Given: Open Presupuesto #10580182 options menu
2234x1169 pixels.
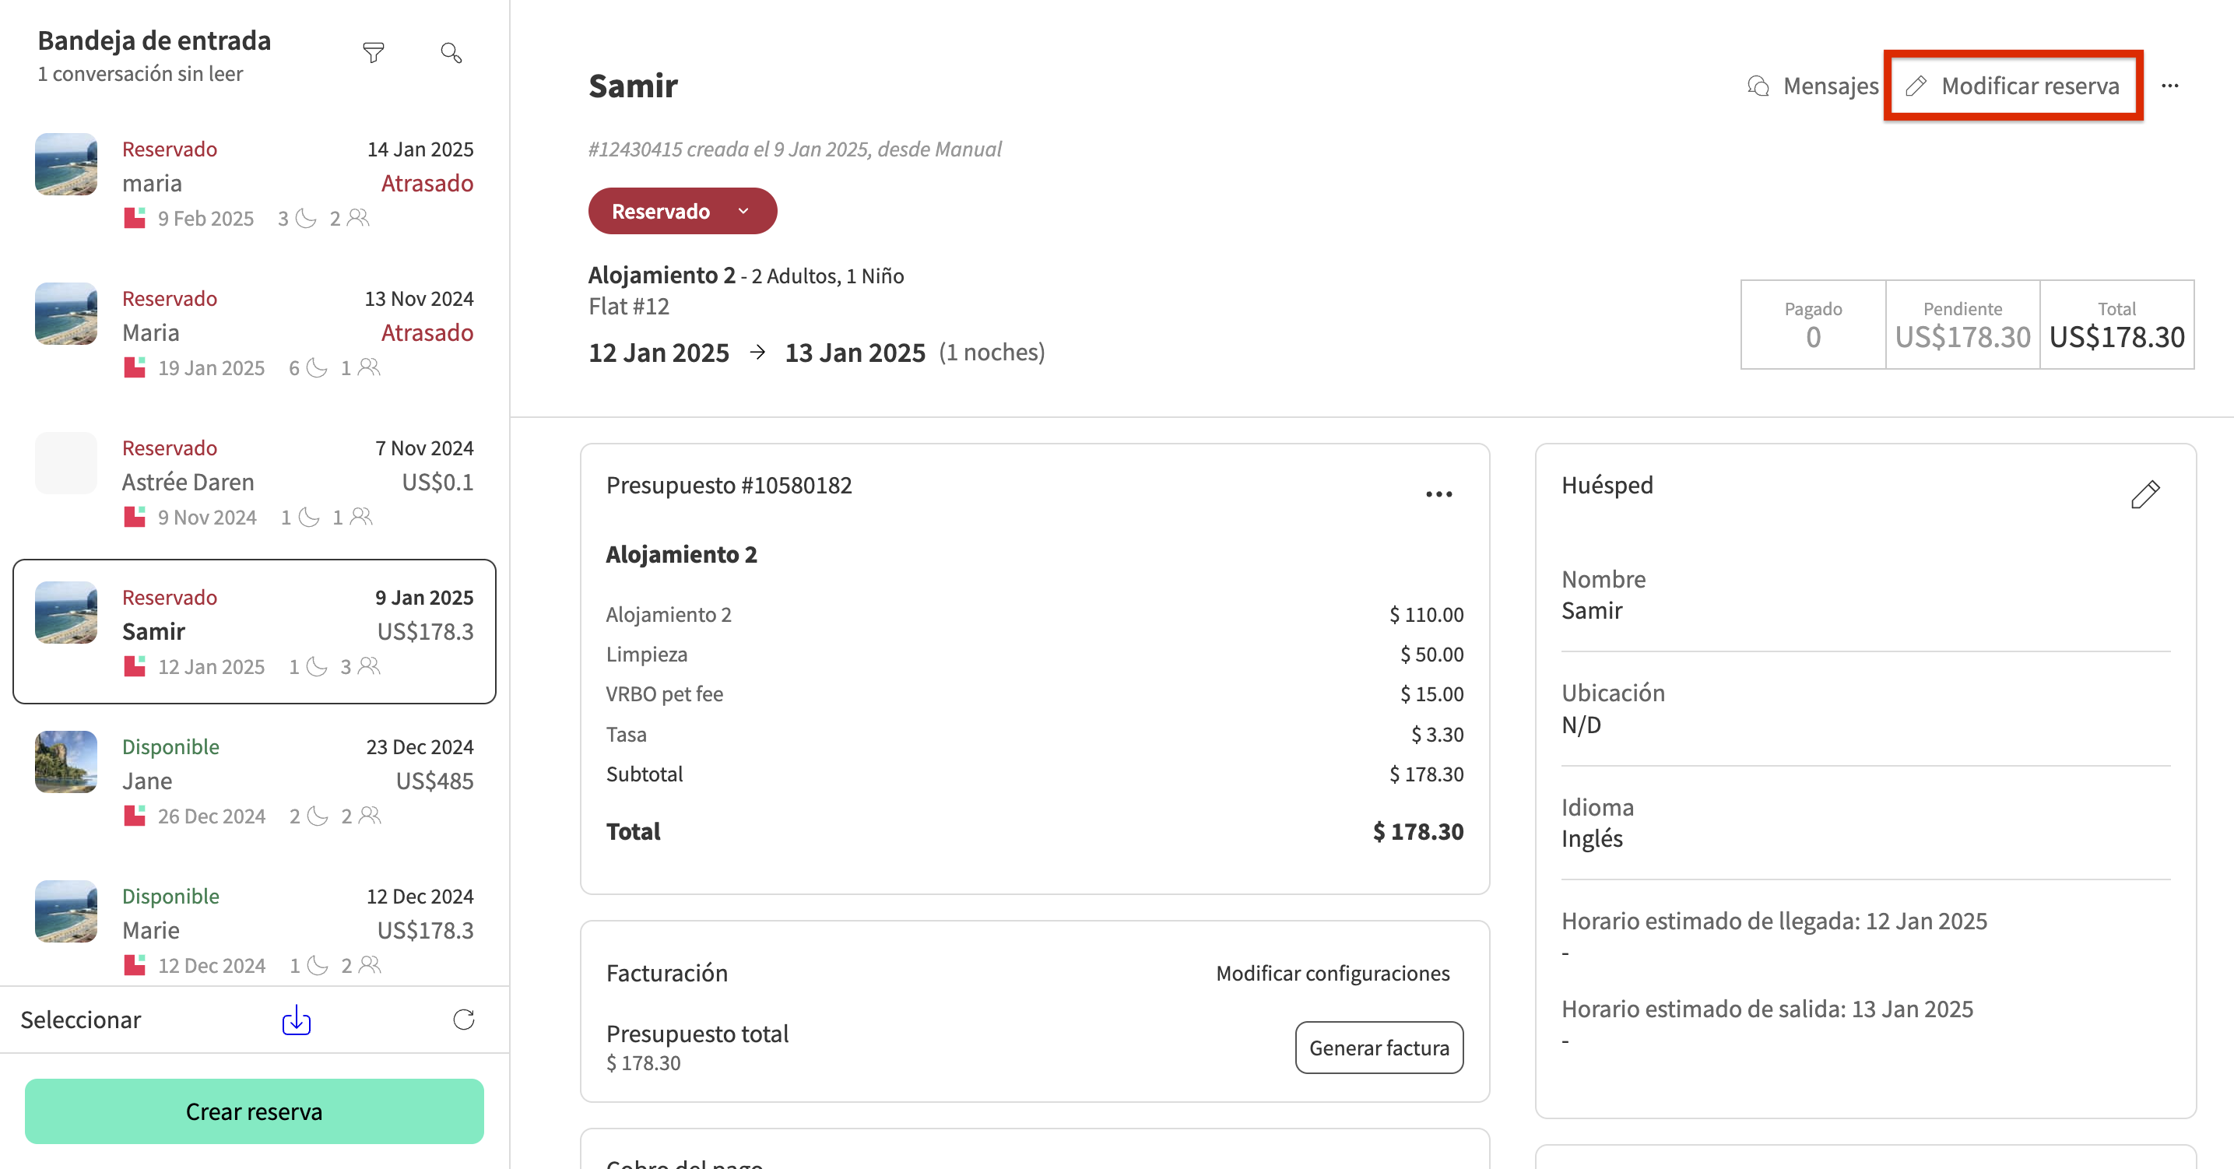Looking at the screenshot, I should pyautogui.click(x=1438, y=494).
